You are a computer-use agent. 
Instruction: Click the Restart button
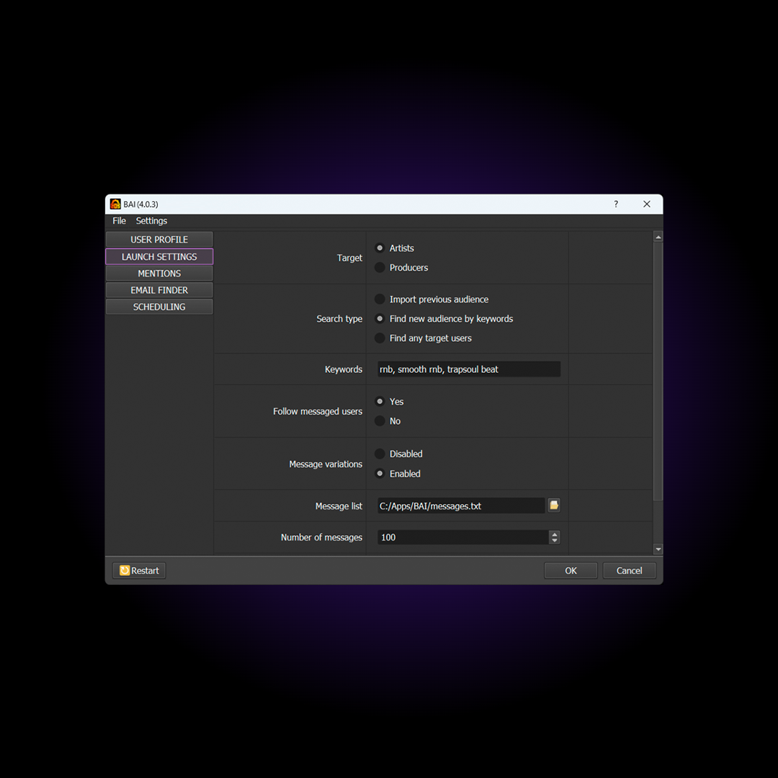tap(139, 570)
